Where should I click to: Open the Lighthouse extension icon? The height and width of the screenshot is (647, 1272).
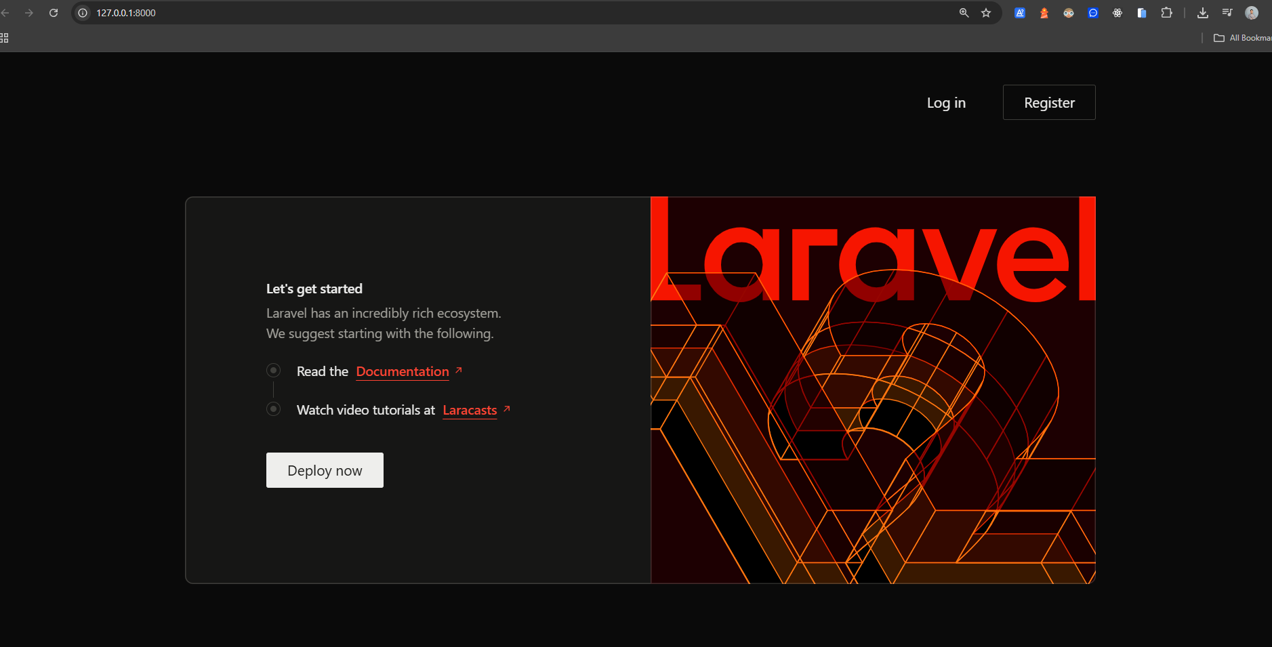coord(1044,13)
